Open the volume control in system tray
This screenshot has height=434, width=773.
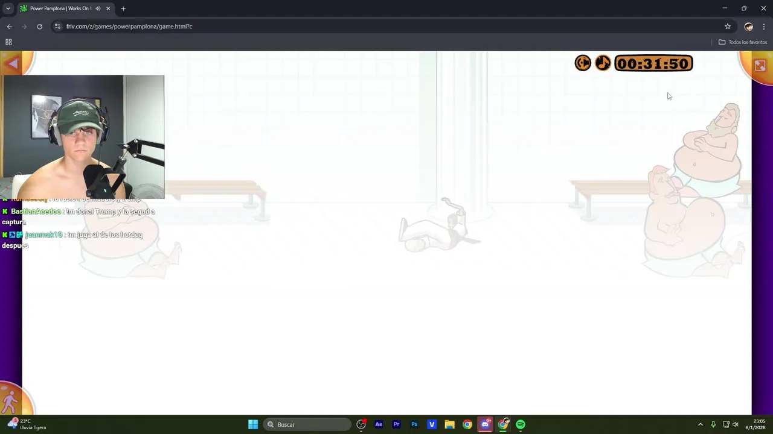(x=736, y=424)
